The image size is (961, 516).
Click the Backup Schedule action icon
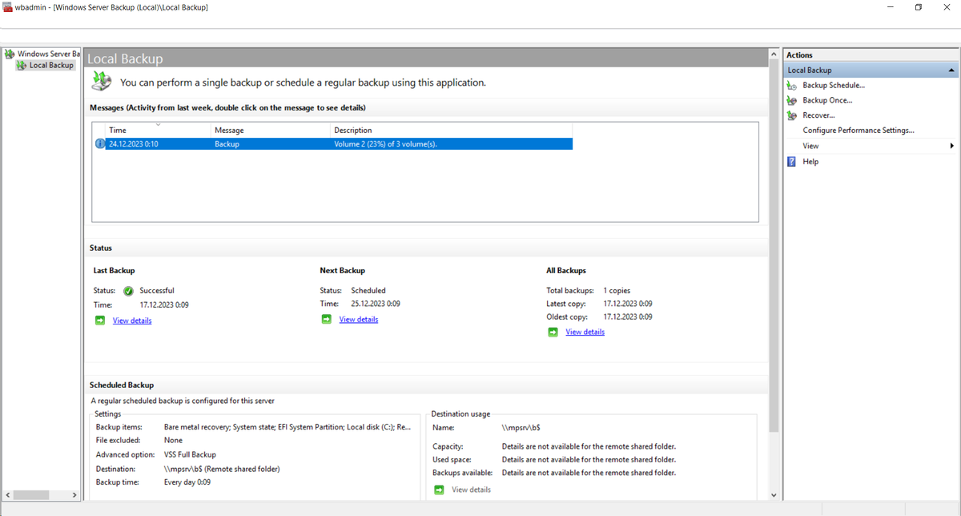point(793,85)
